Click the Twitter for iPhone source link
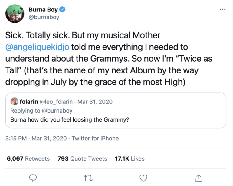This screenshot has width=233, height=186. tap(95, 138)
